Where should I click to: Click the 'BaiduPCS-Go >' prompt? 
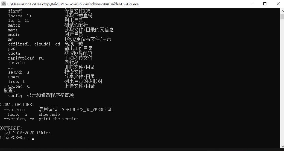click(x=15, y=138)
